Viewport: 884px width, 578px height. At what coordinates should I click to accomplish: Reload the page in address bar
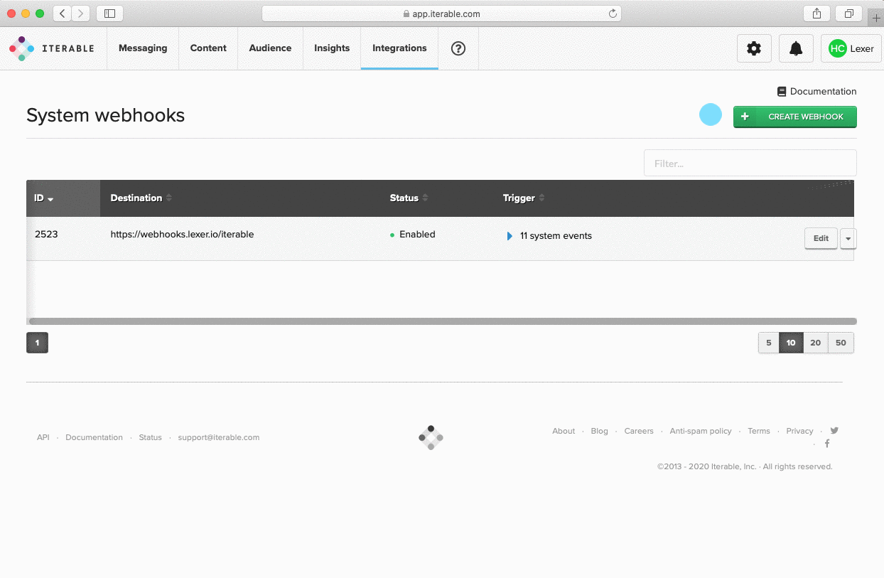tap(613, 13)
